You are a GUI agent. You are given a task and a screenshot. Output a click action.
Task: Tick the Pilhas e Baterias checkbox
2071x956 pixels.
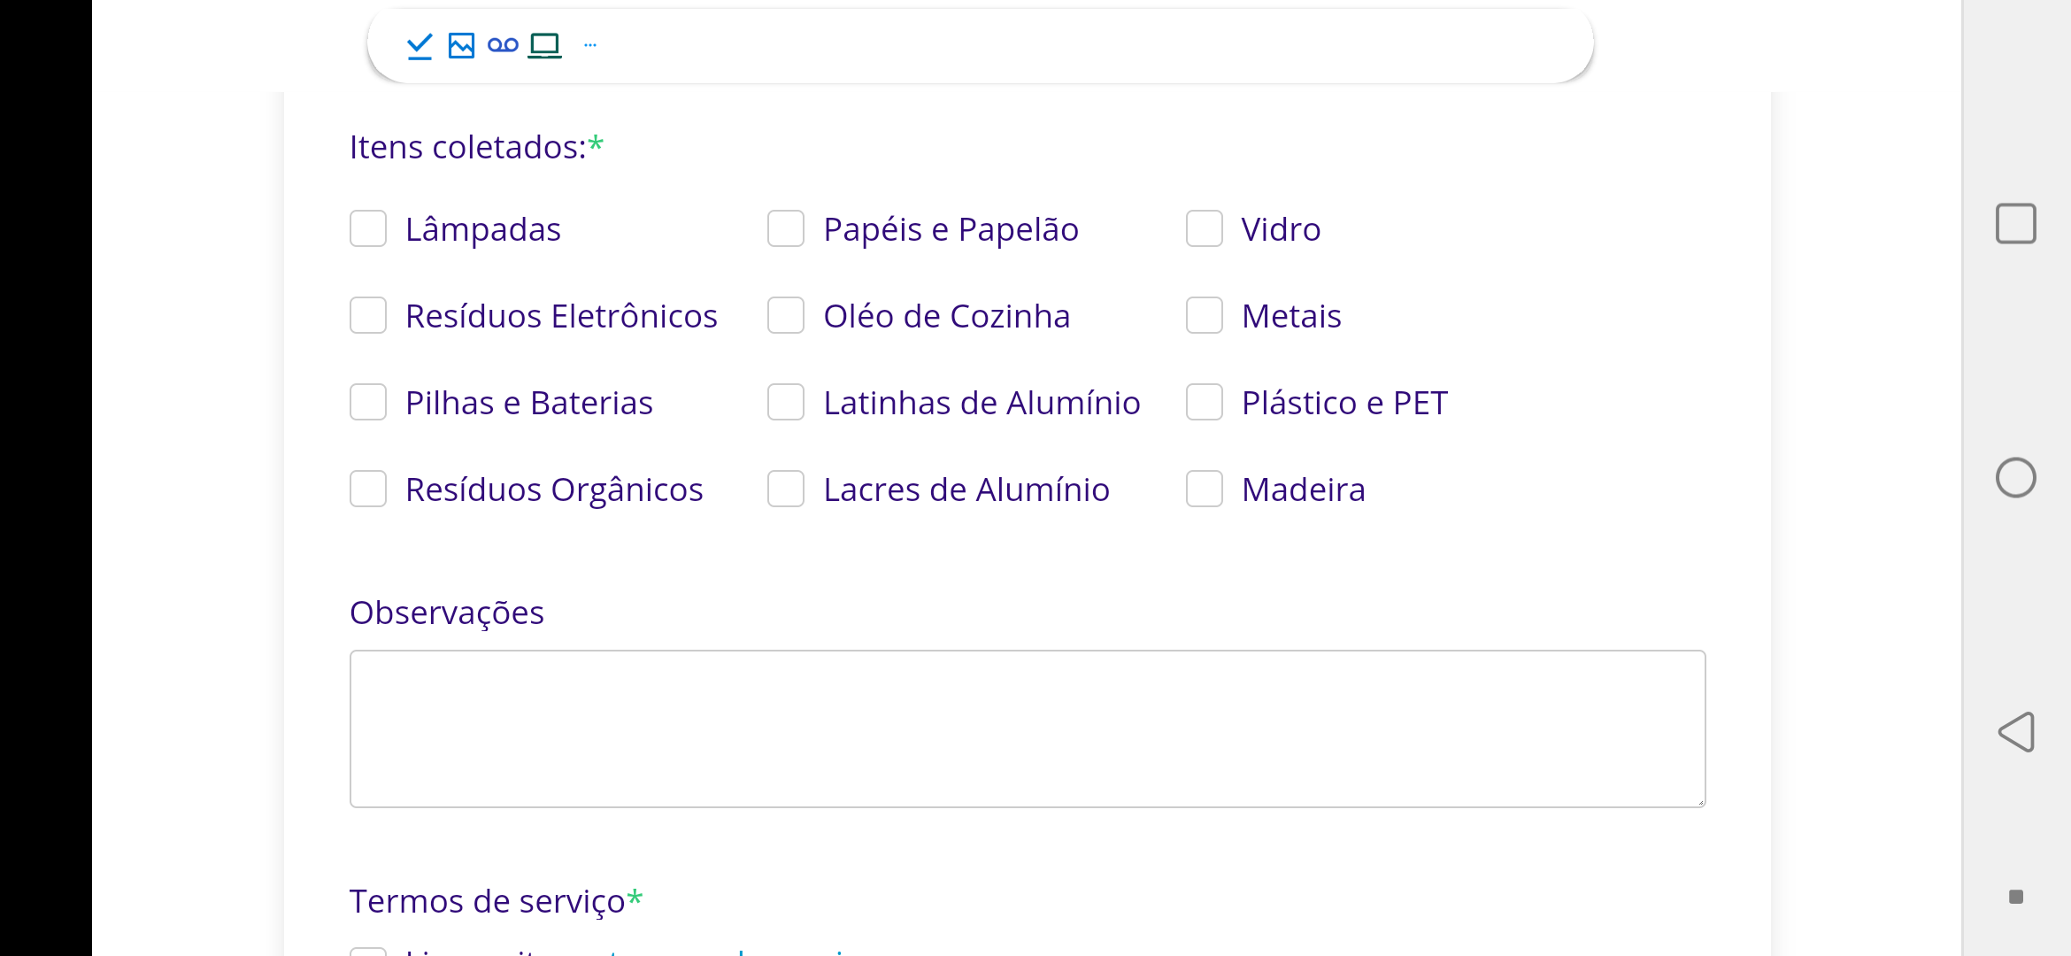(368, 402)
